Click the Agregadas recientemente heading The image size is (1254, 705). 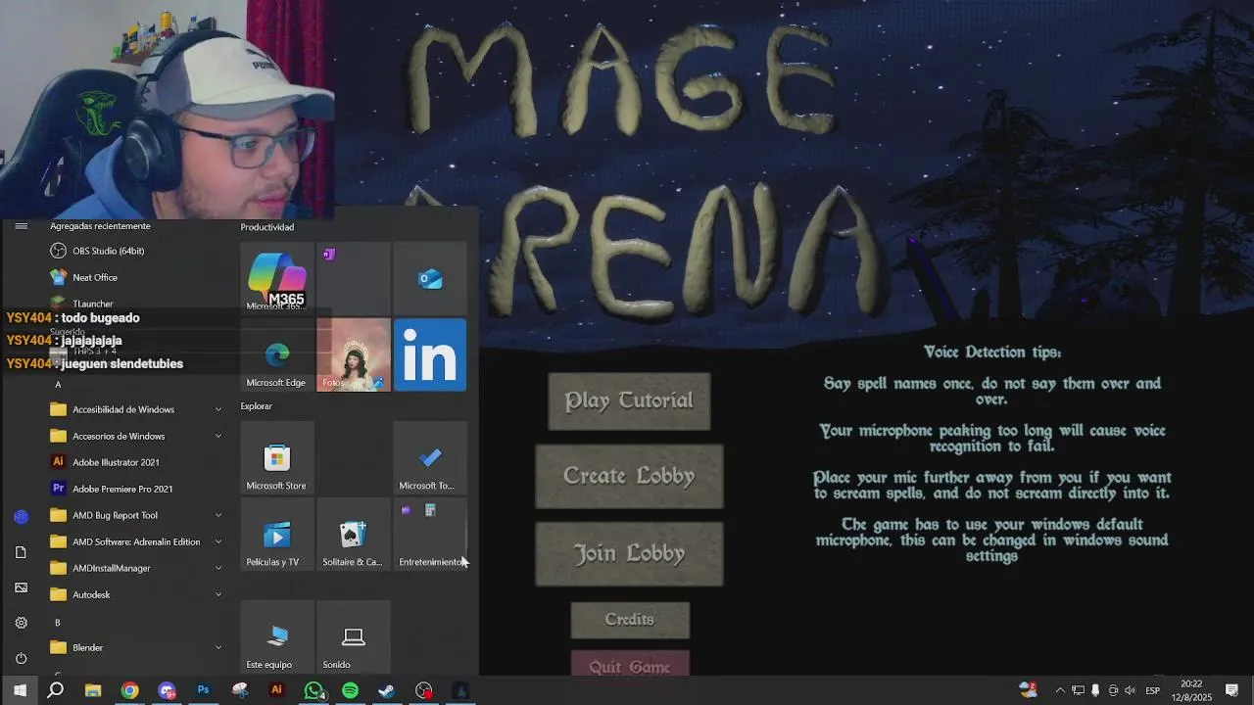101,226
